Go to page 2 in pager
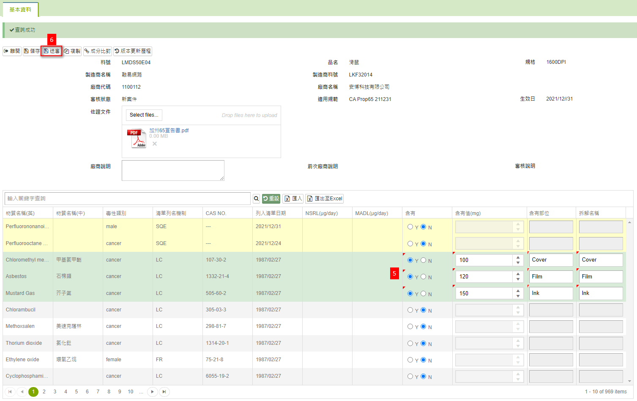 point(44,392)
